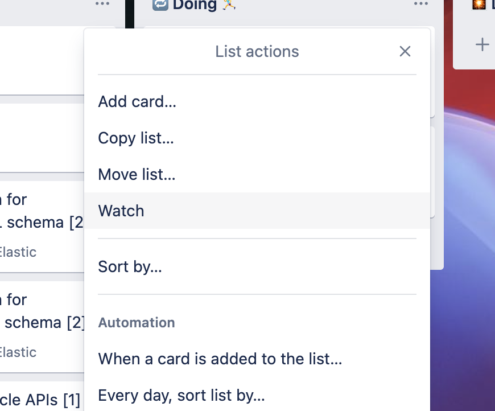Click the plus icon to add a card
The width and height of the screenshot is (495, 411).
(x=481, y=44)
